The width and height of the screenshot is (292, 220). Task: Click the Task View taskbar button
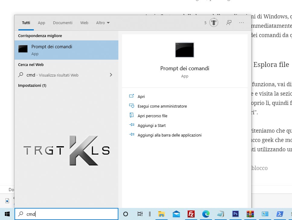(140, 214)
